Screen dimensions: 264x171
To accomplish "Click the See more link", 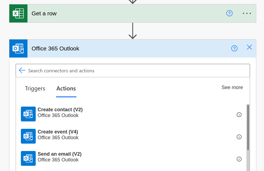I will tap(232, 87).
